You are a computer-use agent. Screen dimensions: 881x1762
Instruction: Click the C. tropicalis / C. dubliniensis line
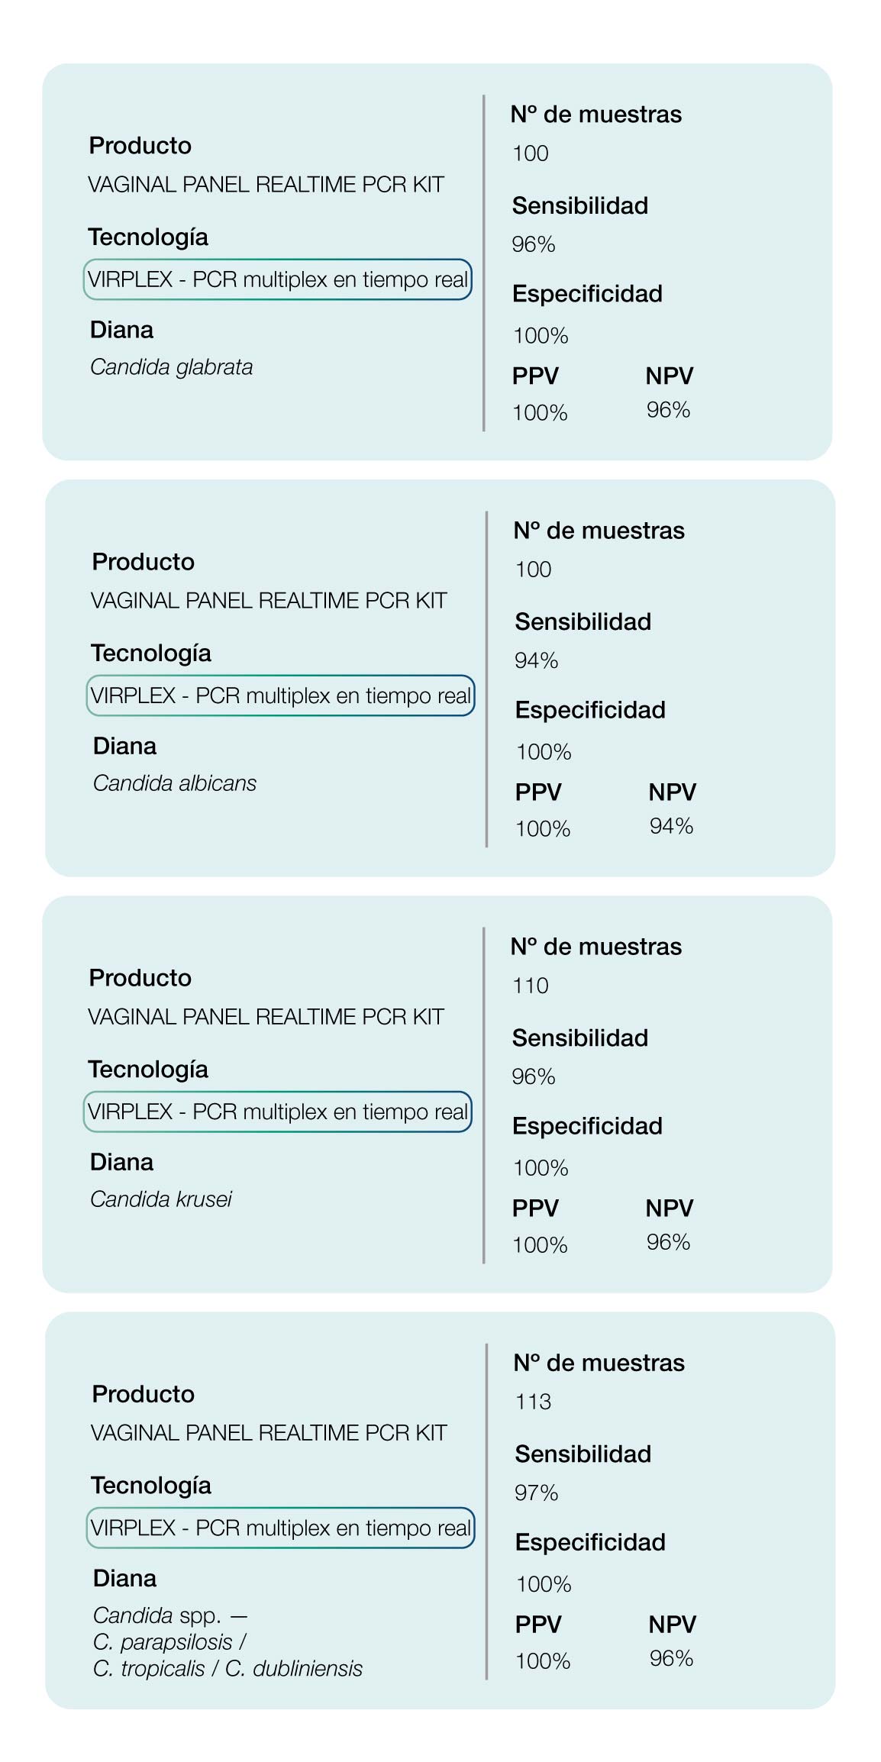(228, 1669)
